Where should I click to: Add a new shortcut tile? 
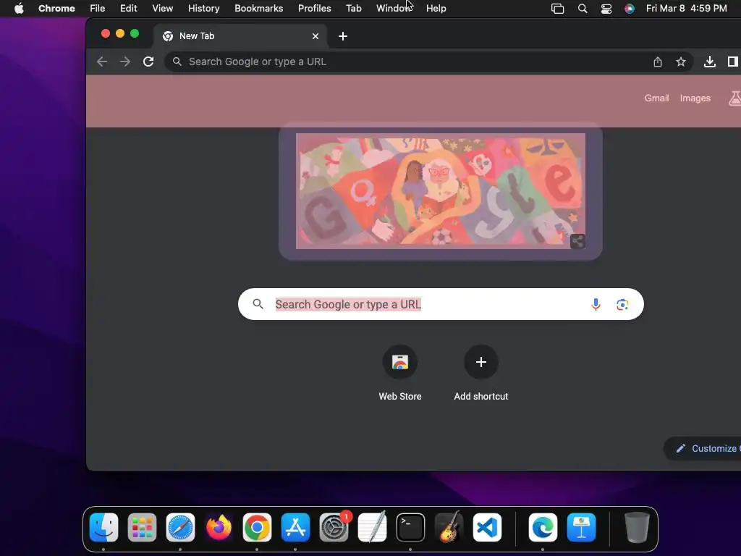481,374
